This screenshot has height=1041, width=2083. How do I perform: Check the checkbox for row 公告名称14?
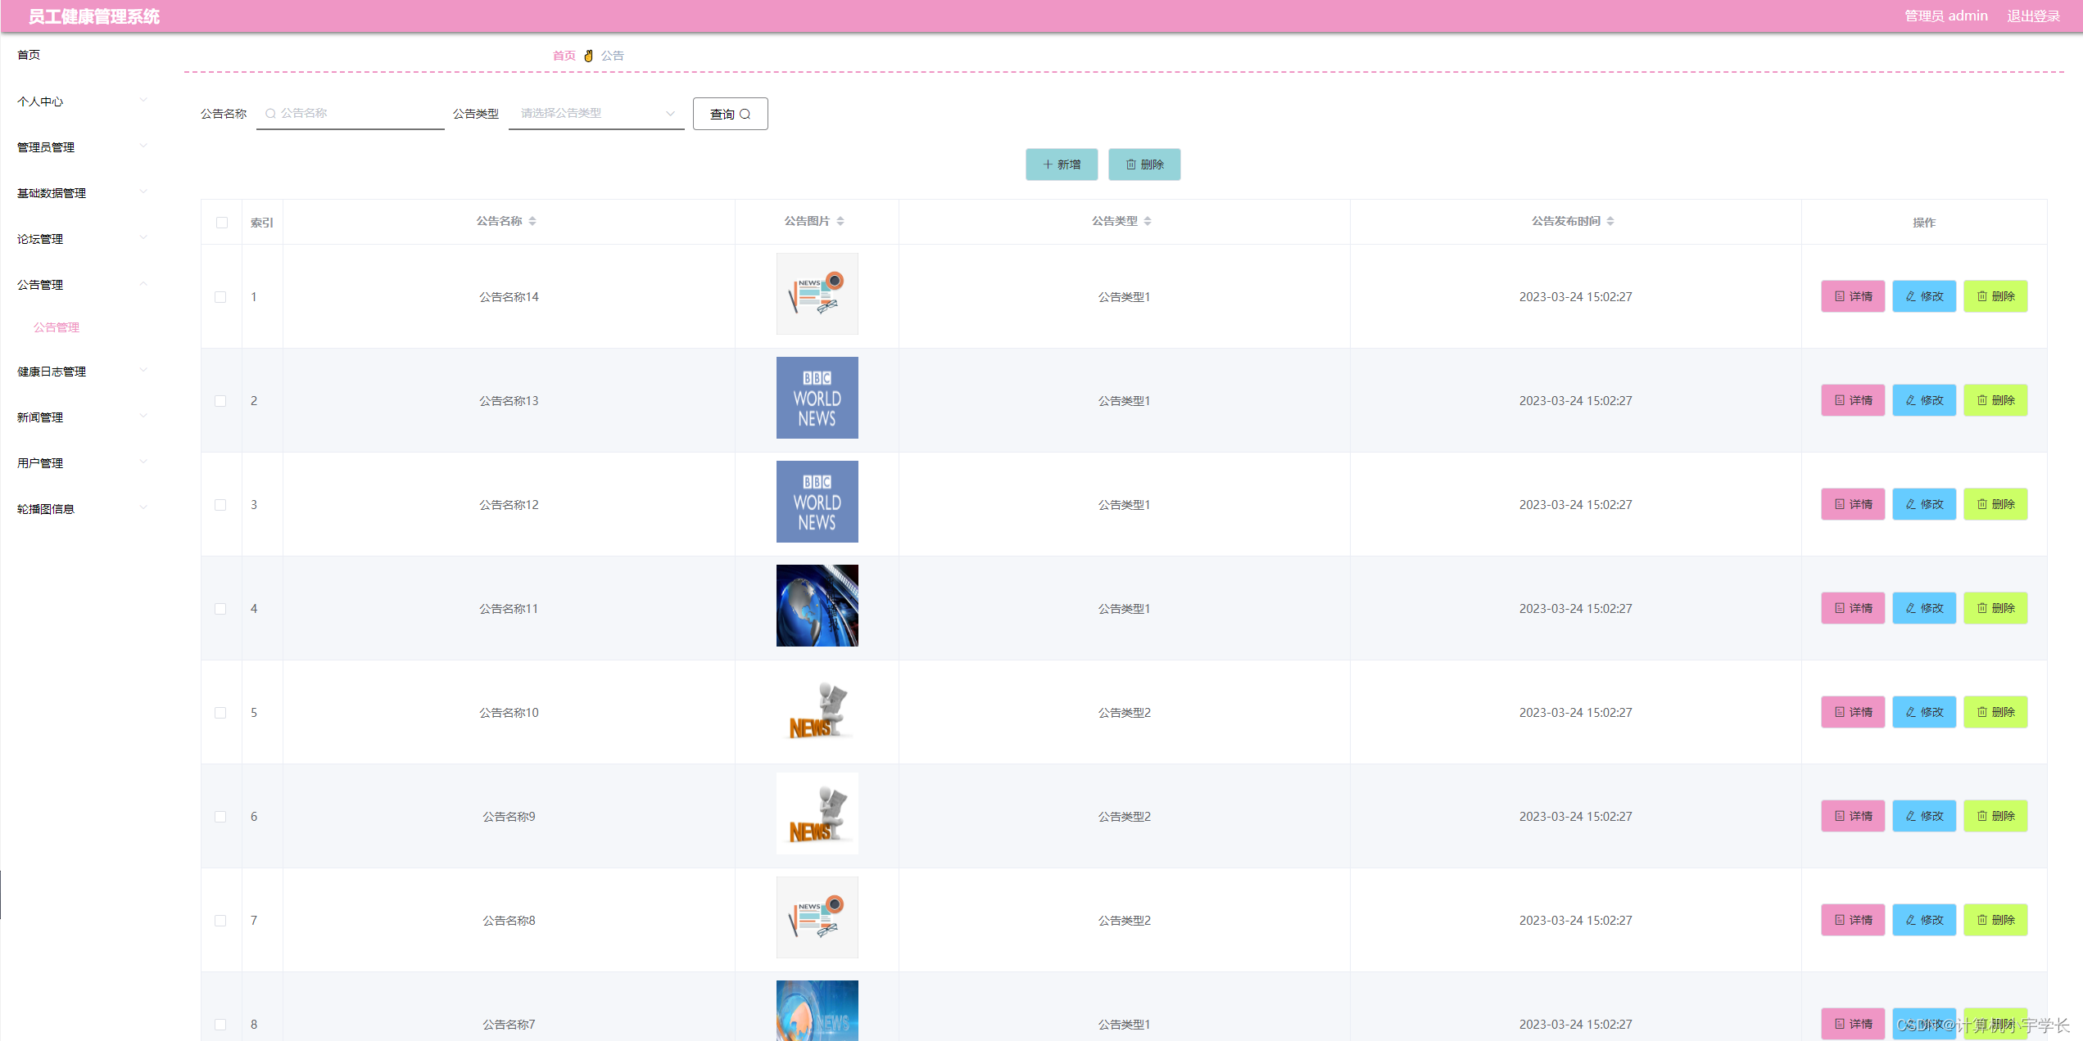coord(220,297)
